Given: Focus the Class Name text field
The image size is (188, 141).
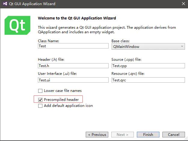Looking at the screenshot, I should [x=73, y=46].
